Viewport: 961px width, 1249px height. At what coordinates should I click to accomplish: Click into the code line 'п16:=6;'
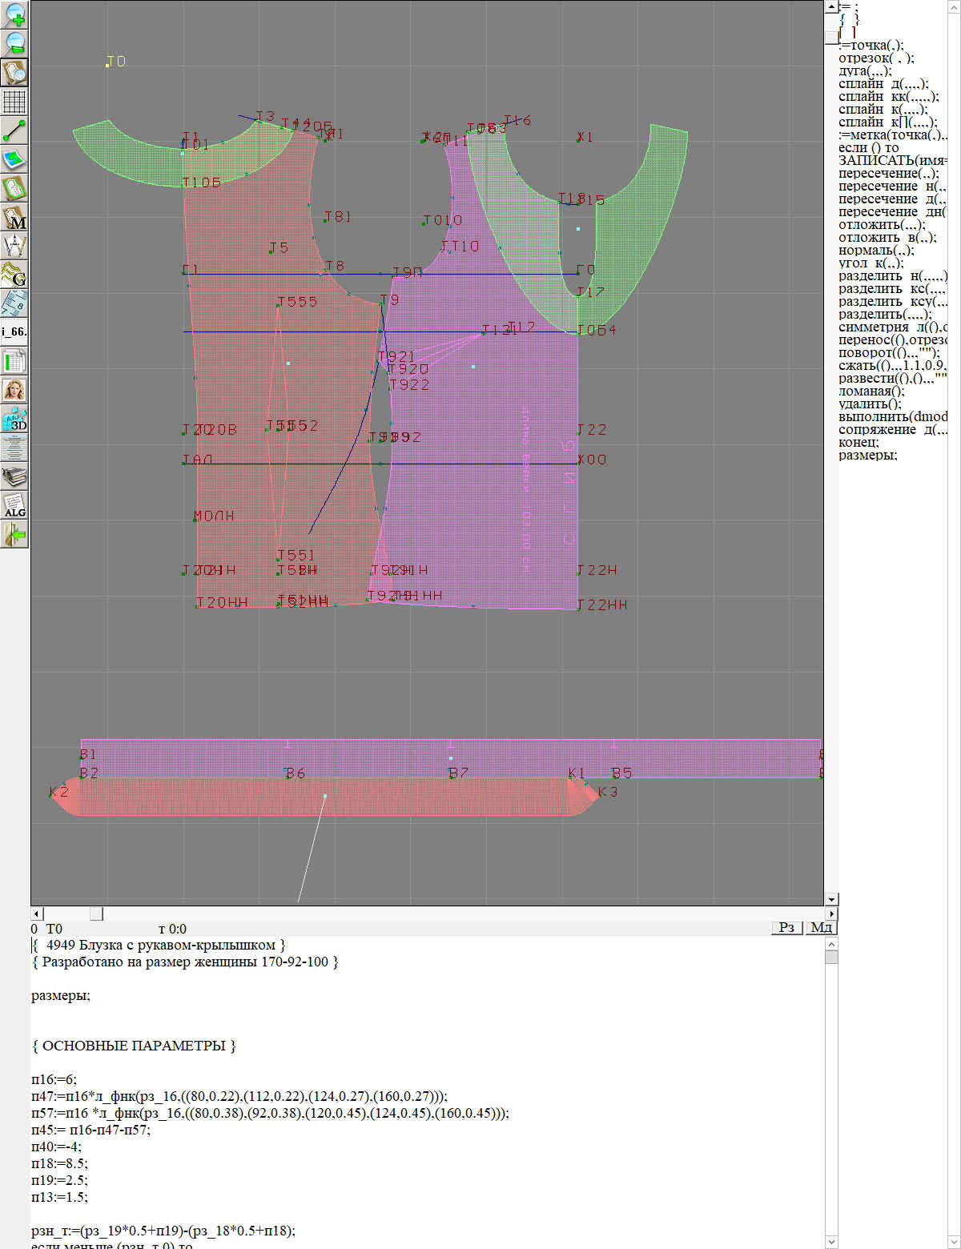54,1079
